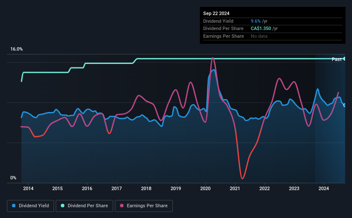The width and height of the screenshot is (352, 218).
Task: Click the 9.6% dividend yield value
Action: (256, 21)
